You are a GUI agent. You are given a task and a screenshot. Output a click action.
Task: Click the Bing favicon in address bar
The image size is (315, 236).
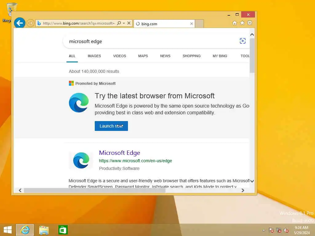39,23
